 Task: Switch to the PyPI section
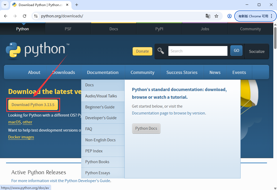[159, 29]
